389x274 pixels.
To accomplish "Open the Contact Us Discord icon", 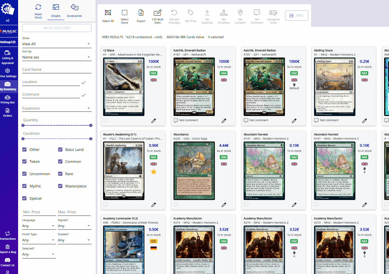I will click(x=7, y=260).
